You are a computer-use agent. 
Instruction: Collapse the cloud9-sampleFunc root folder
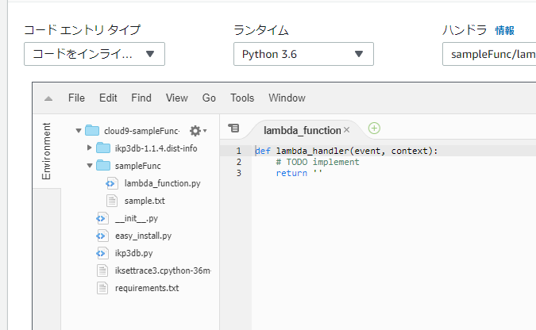coord(79,131)
